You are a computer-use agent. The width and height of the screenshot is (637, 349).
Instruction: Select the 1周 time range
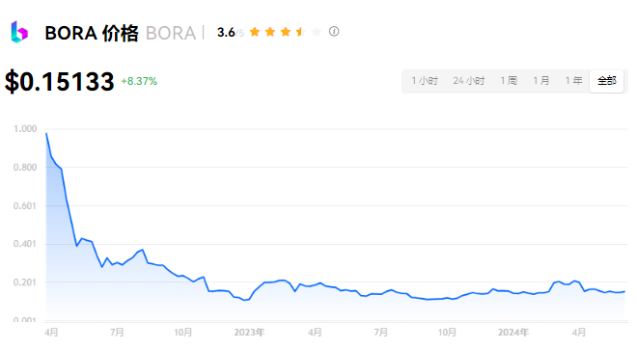pos(509,81)
